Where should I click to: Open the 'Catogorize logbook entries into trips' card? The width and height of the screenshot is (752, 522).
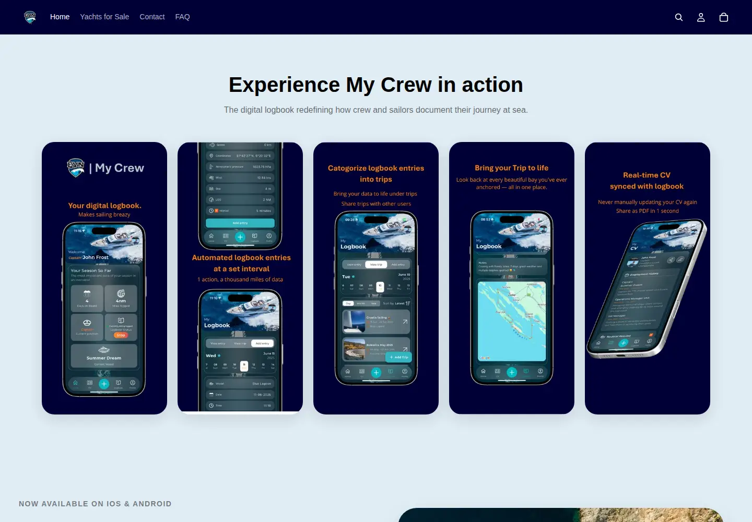pyautogui.click(x=376, y=278)
